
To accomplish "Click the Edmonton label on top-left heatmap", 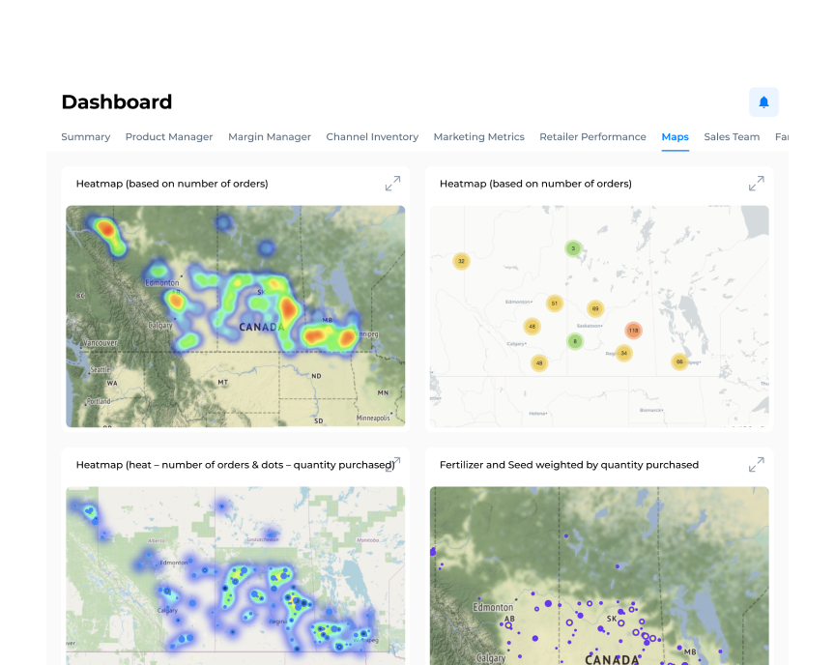I will coord(162,282).
